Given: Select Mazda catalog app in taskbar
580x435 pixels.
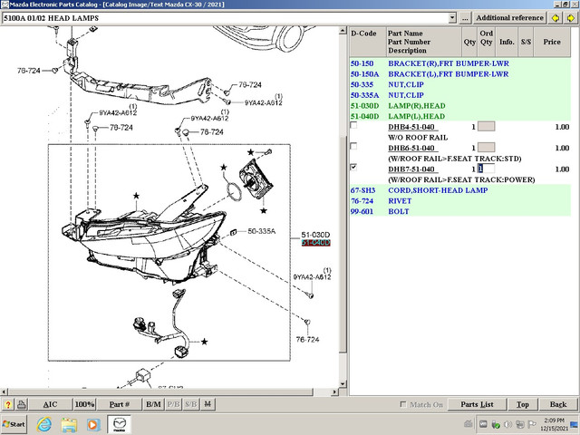Looking at the screenshot, I should click(x=119, y=424).
